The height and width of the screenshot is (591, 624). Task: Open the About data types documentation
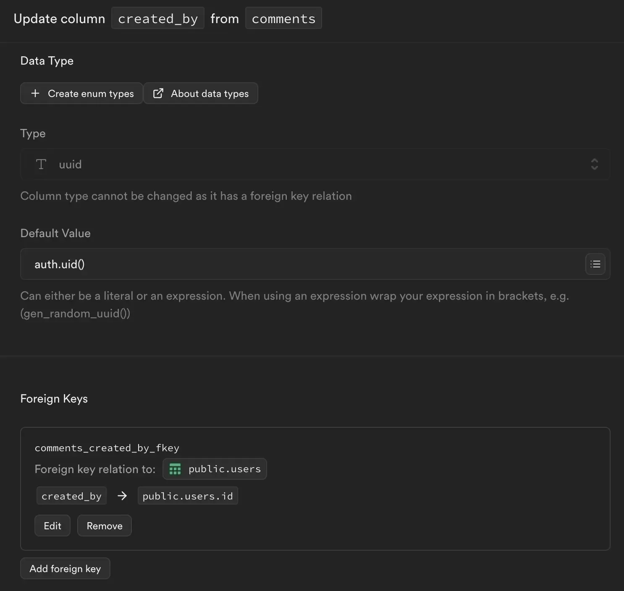point(201,93)
